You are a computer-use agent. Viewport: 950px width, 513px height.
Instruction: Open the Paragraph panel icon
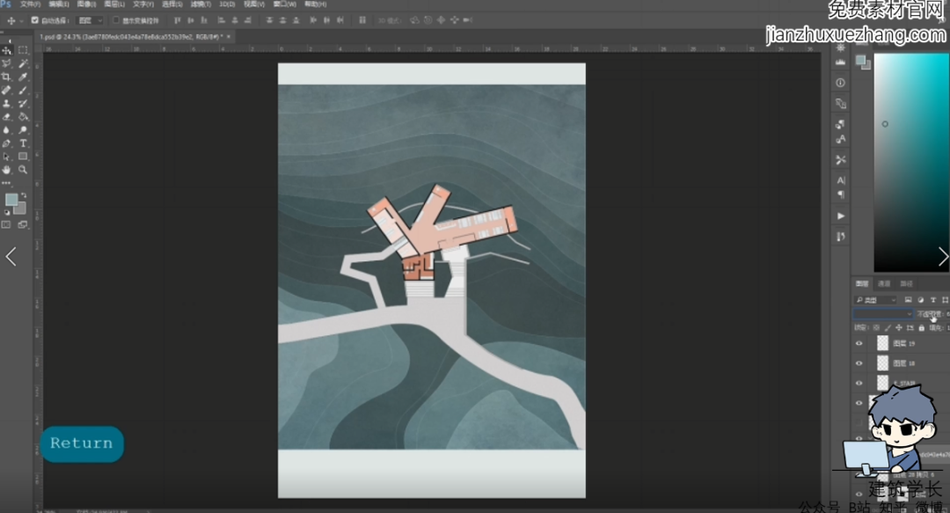pos(840,194)
